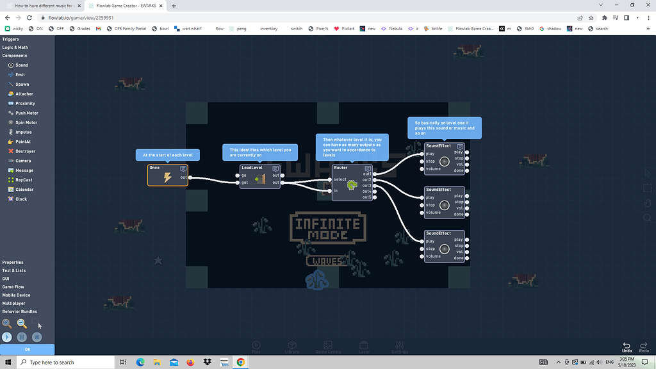656x369 pixels.
Task: Click the zoom-in magnifier icon
Action: coord(7,324)
